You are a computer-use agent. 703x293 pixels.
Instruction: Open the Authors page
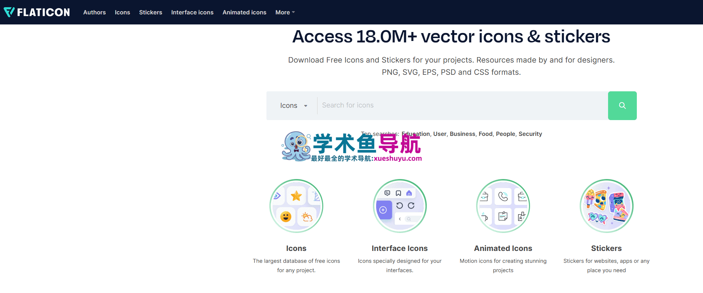tap(95, 12)
